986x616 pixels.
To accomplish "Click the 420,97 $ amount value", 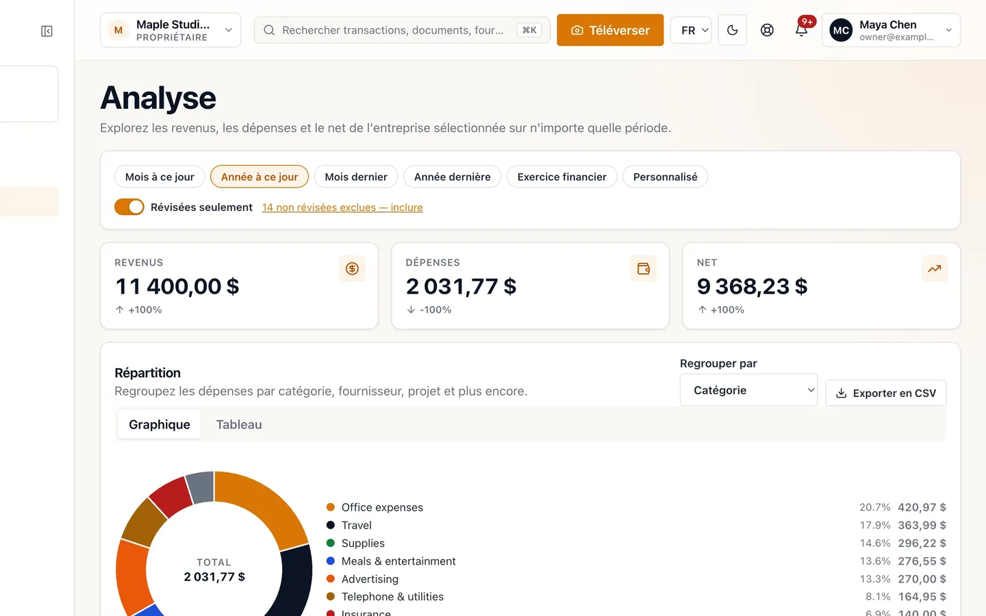I will tap(922, 507).
